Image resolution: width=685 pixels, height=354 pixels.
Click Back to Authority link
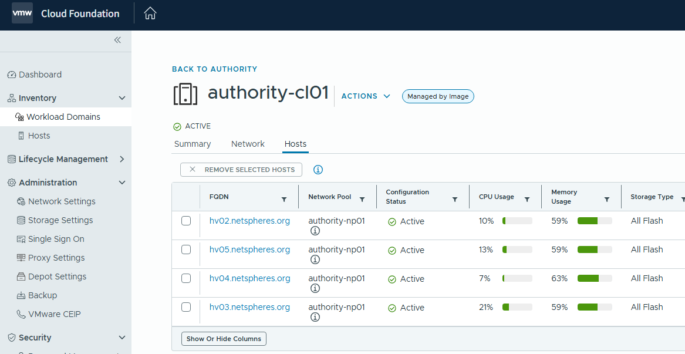pyautogui.click(x=214, y=69)
